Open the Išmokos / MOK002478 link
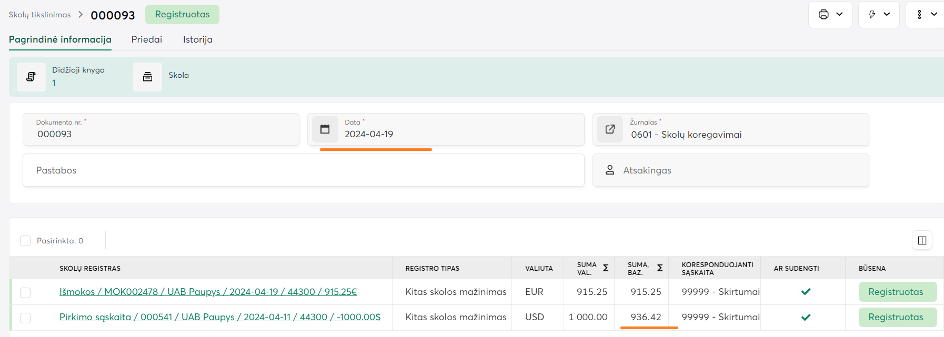Screen dimensions: 944x337 pos(208,292)
